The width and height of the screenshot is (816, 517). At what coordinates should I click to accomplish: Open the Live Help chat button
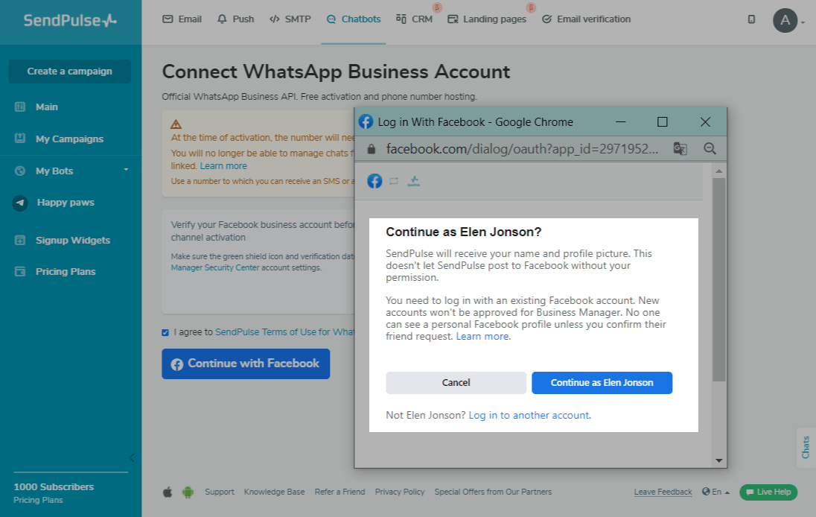coord(768,492)
